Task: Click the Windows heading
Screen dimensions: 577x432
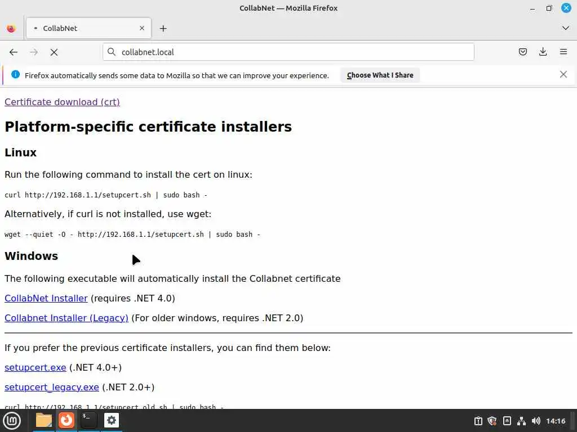Action: tap(32, 256)
